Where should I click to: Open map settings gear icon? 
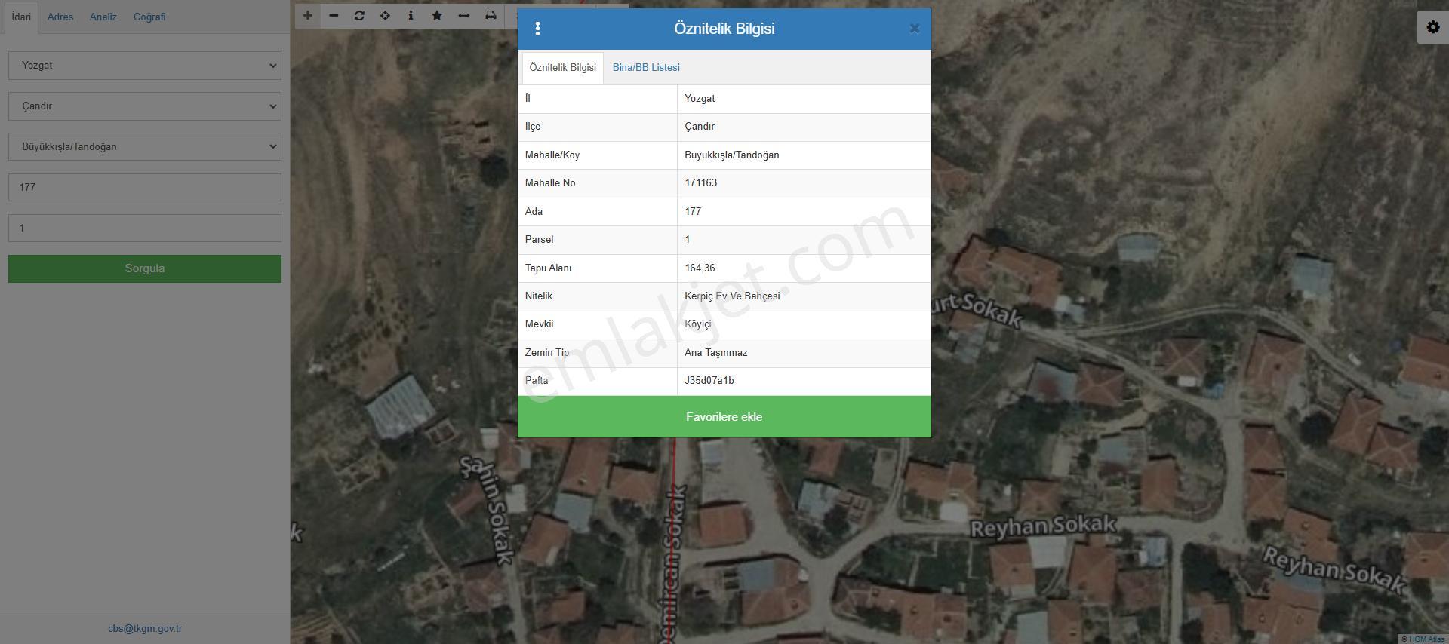[1432, 27]
